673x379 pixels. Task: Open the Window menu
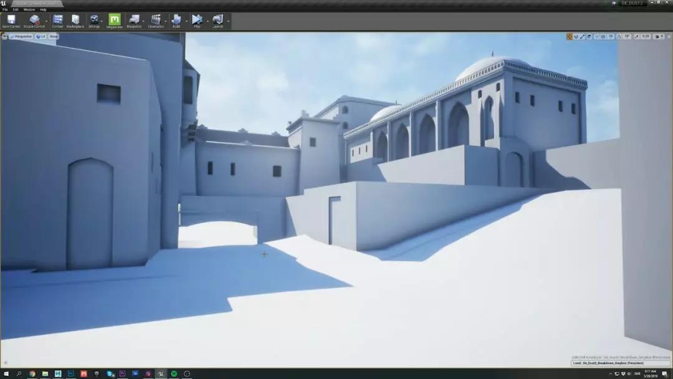click(29, 9)
